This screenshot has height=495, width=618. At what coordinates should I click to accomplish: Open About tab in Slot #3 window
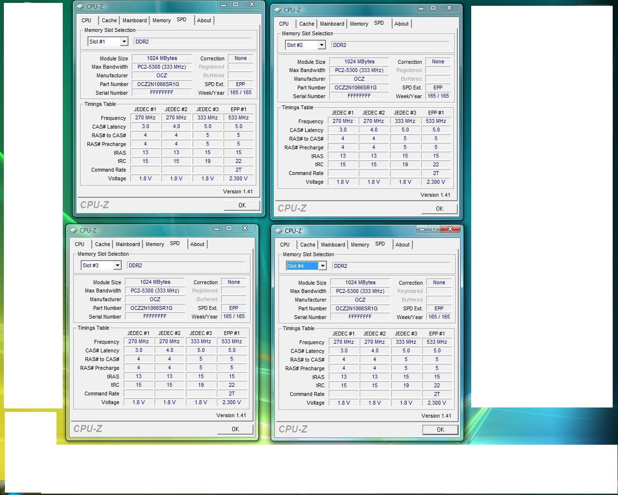click(x=197, y=244)
